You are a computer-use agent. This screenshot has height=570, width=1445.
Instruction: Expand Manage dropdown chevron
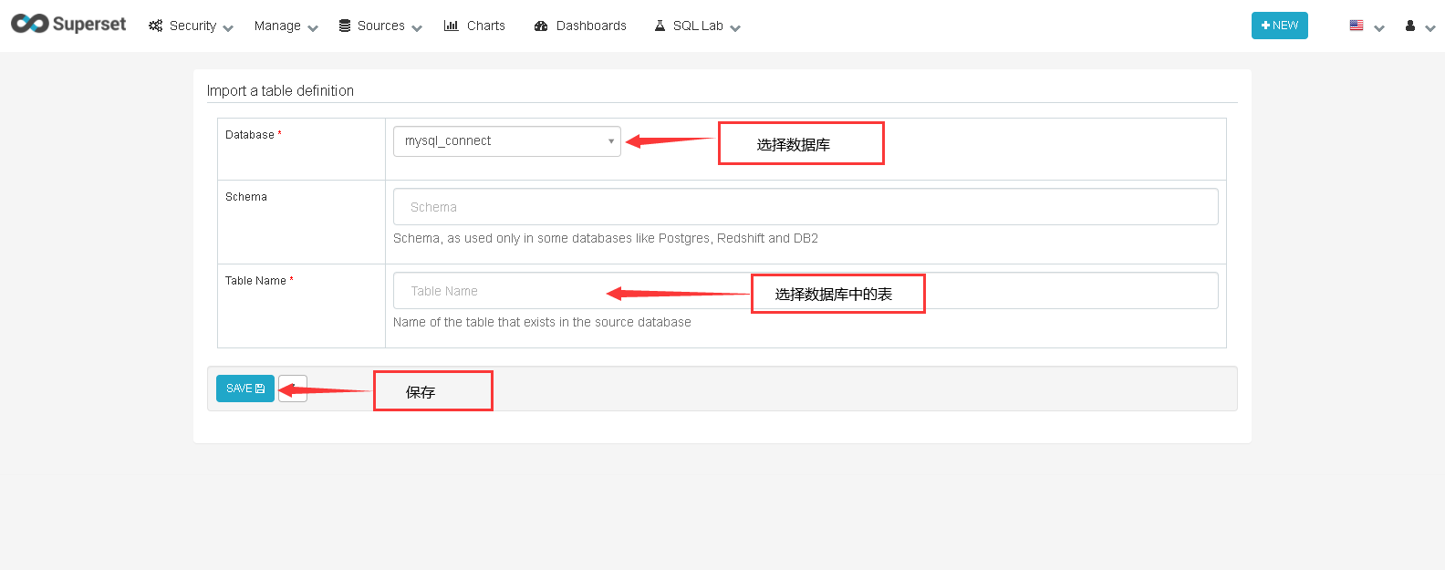pos(313,28)
